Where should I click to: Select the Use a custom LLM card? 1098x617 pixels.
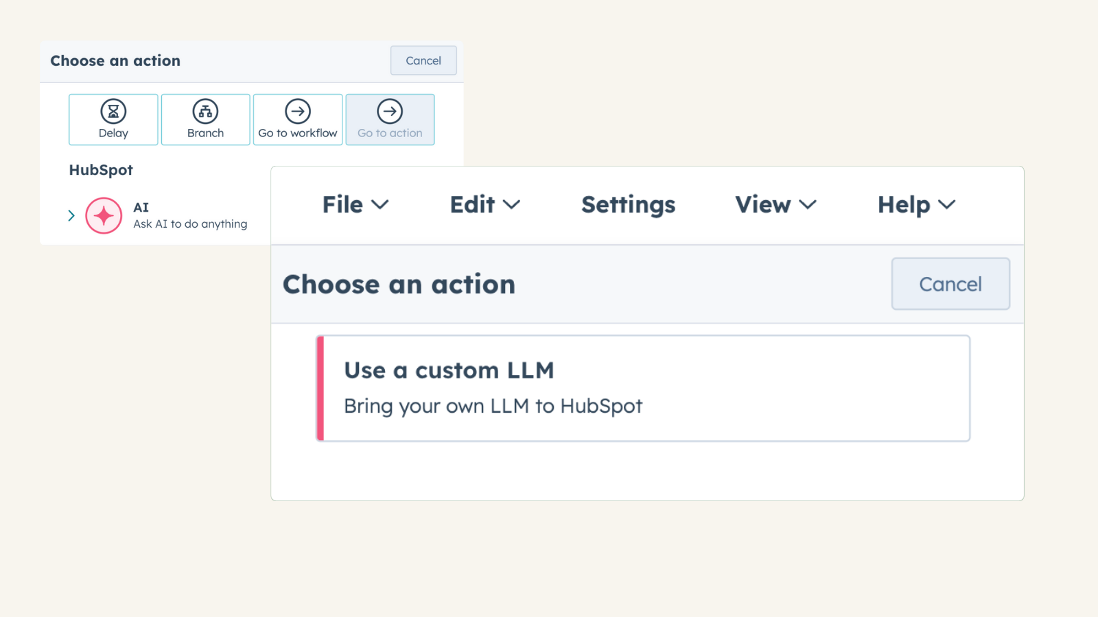point(642,388)
